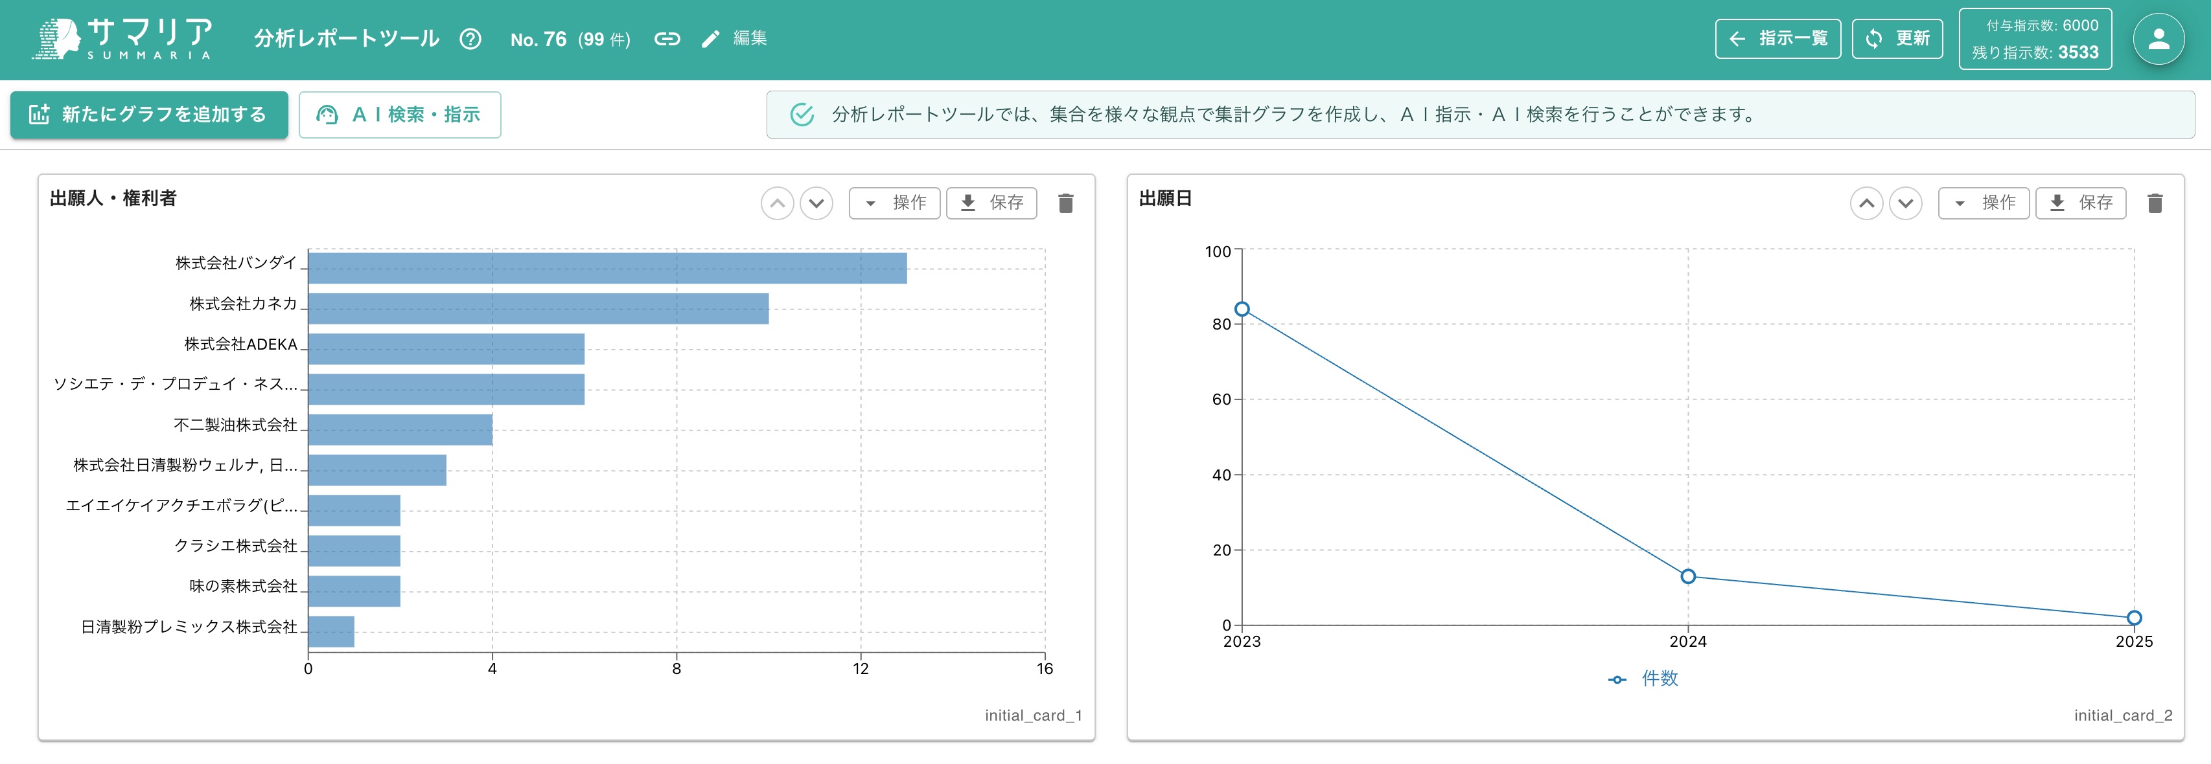The height and width of the screenshot is (764, 2211).
Task: Click the クラシエ株式会社 axis label
Action: 236,546
